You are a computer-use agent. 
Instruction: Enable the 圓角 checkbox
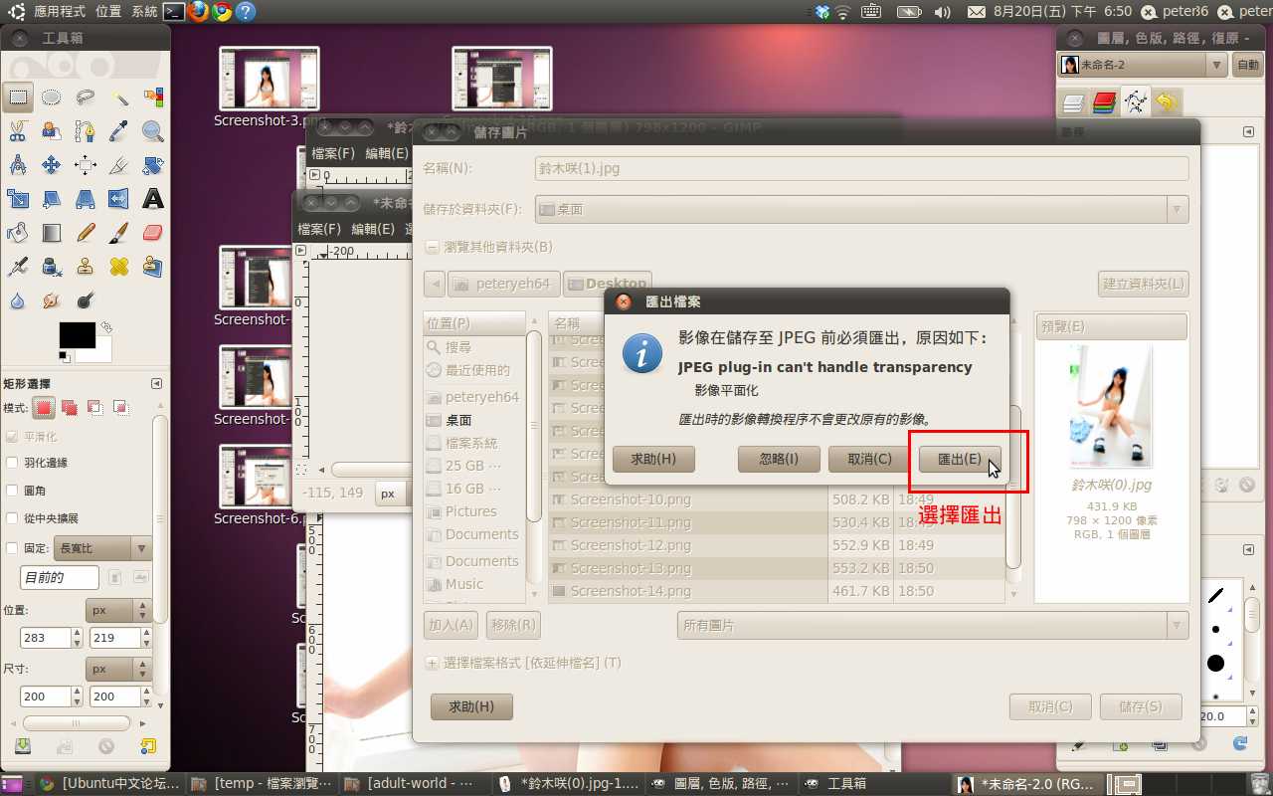click(12, 491)
